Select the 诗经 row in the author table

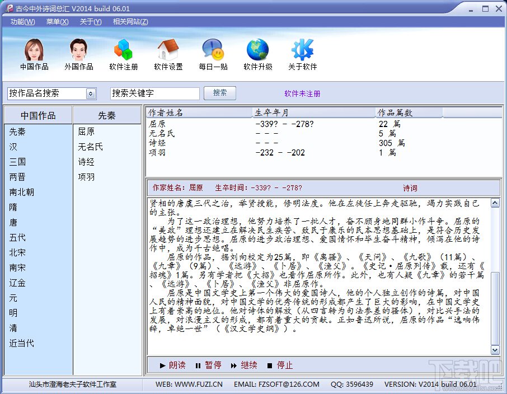(323, 143)
